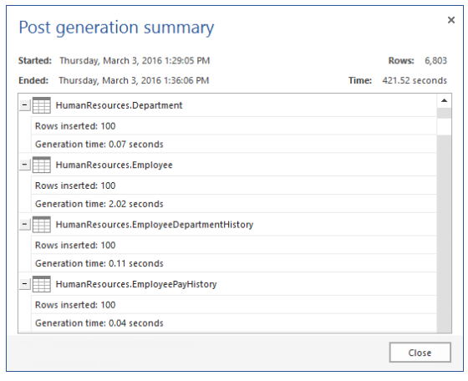Collapse the HumanResources.Employee node
The width and height of the screenshot is (468, 381).
click(25, 165)
